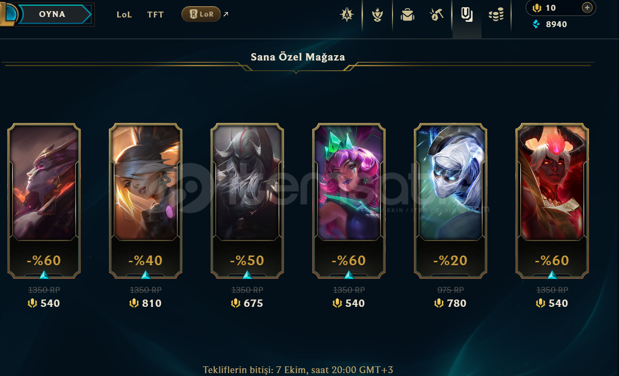Open the Hextech Crafting hammer icon
The width and height of the screenshot is (619, 376).
coord(437,15)
